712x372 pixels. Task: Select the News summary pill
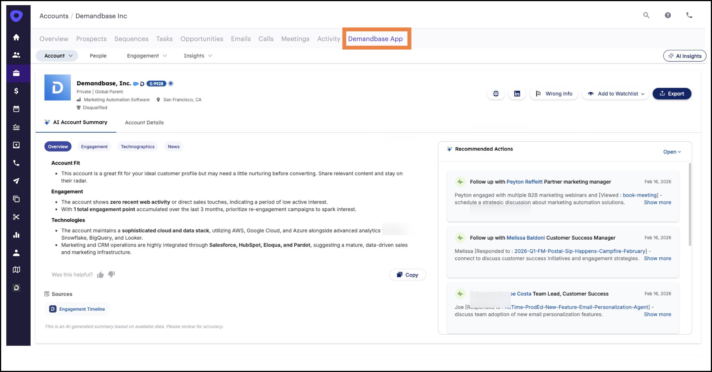(x=174, y=147)
